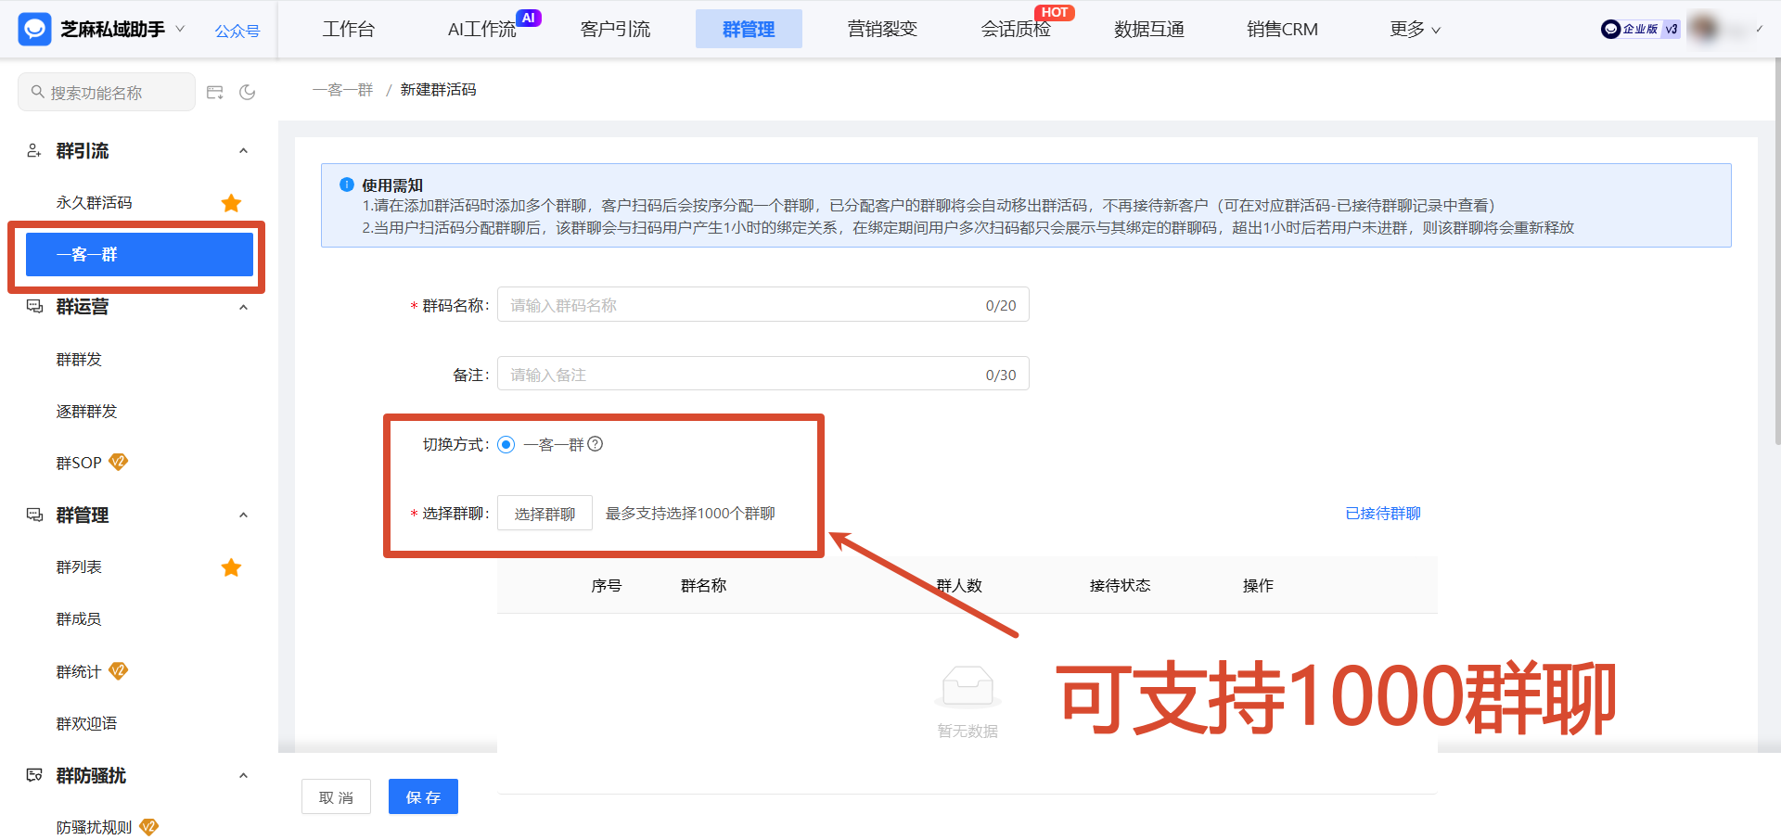This screenshot has height=840, width=1781.
Task: Switch to the 数据互通 tab
Action: [x=1149, y=29]
